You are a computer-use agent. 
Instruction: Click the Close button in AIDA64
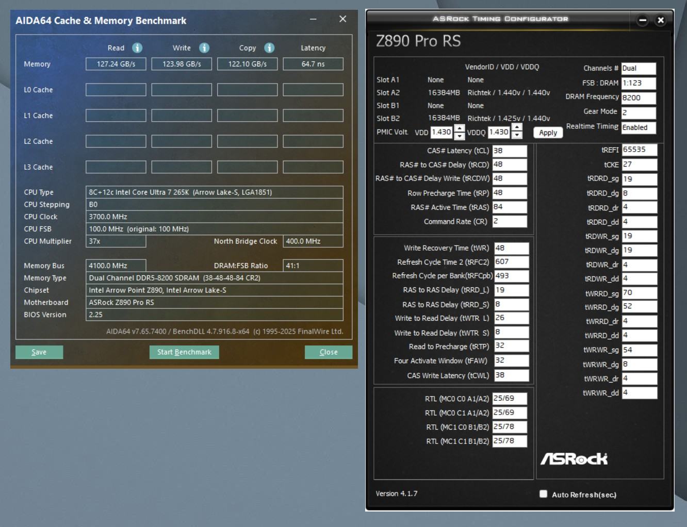329,352
